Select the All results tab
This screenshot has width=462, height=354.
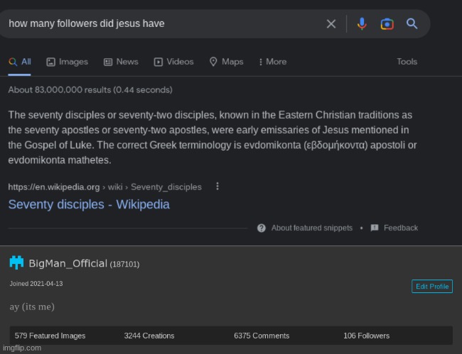point(19,62)
